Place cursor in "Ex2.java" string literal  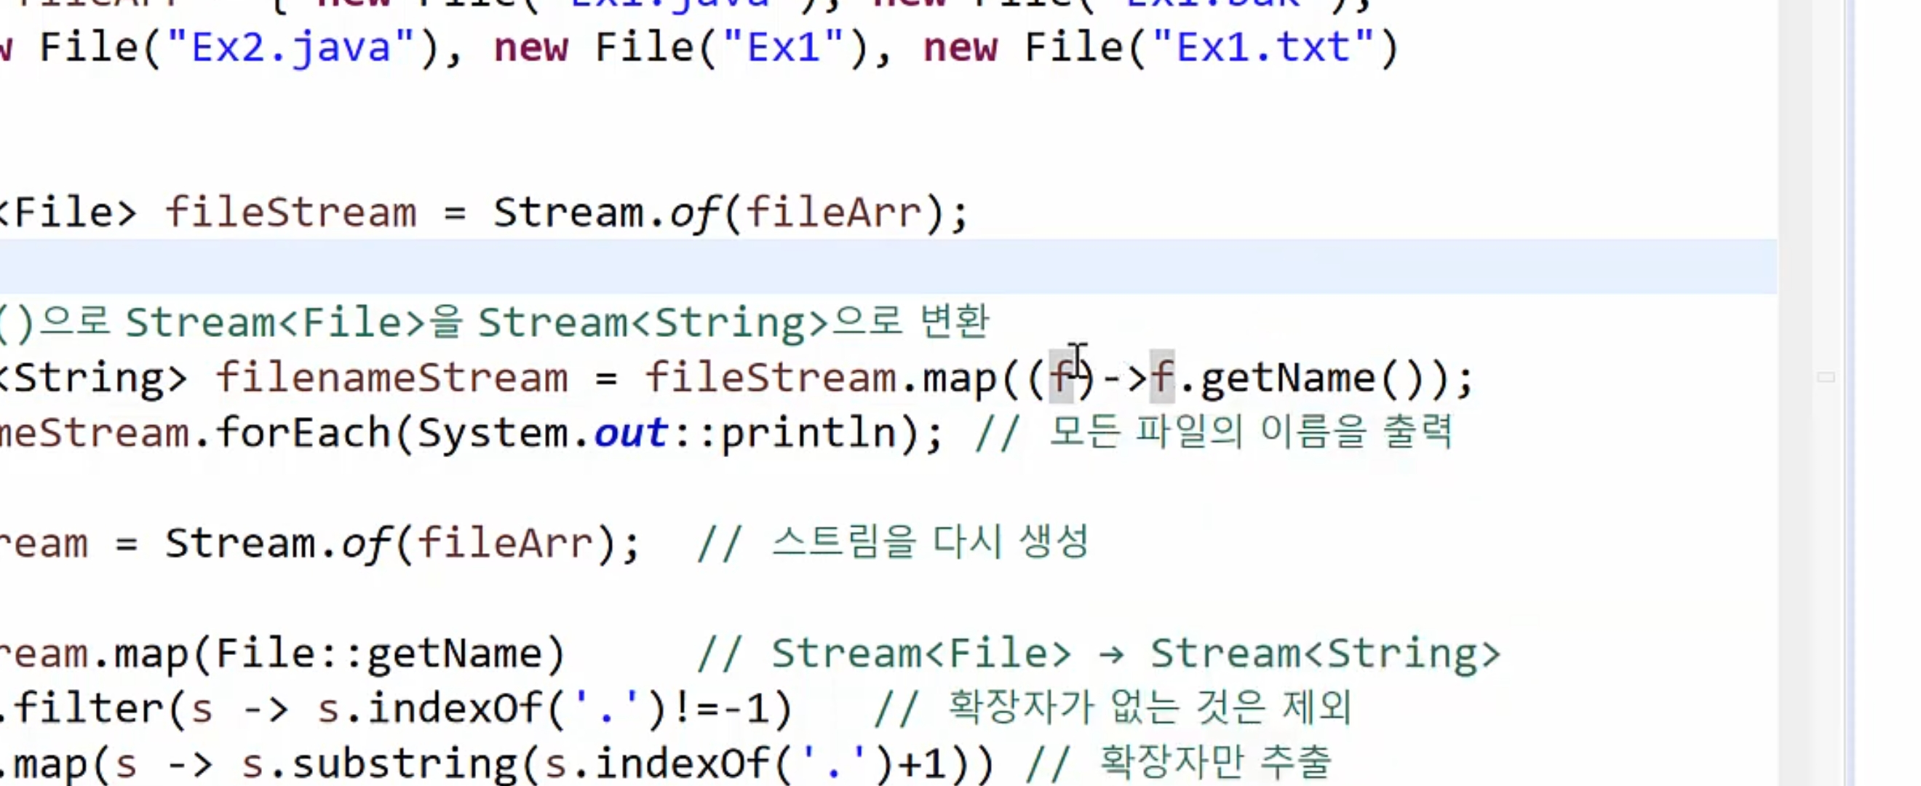(x=291, y=48)
